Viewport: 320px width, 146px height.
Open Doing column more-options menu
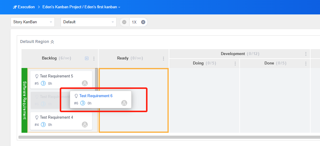tap(235, 63)
